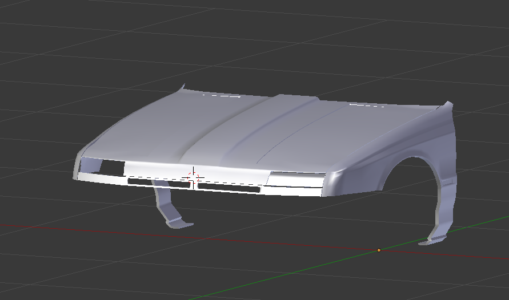Click the orange object origin dot
This screenshot has width=509, height=300.
[x=379, y=250]
